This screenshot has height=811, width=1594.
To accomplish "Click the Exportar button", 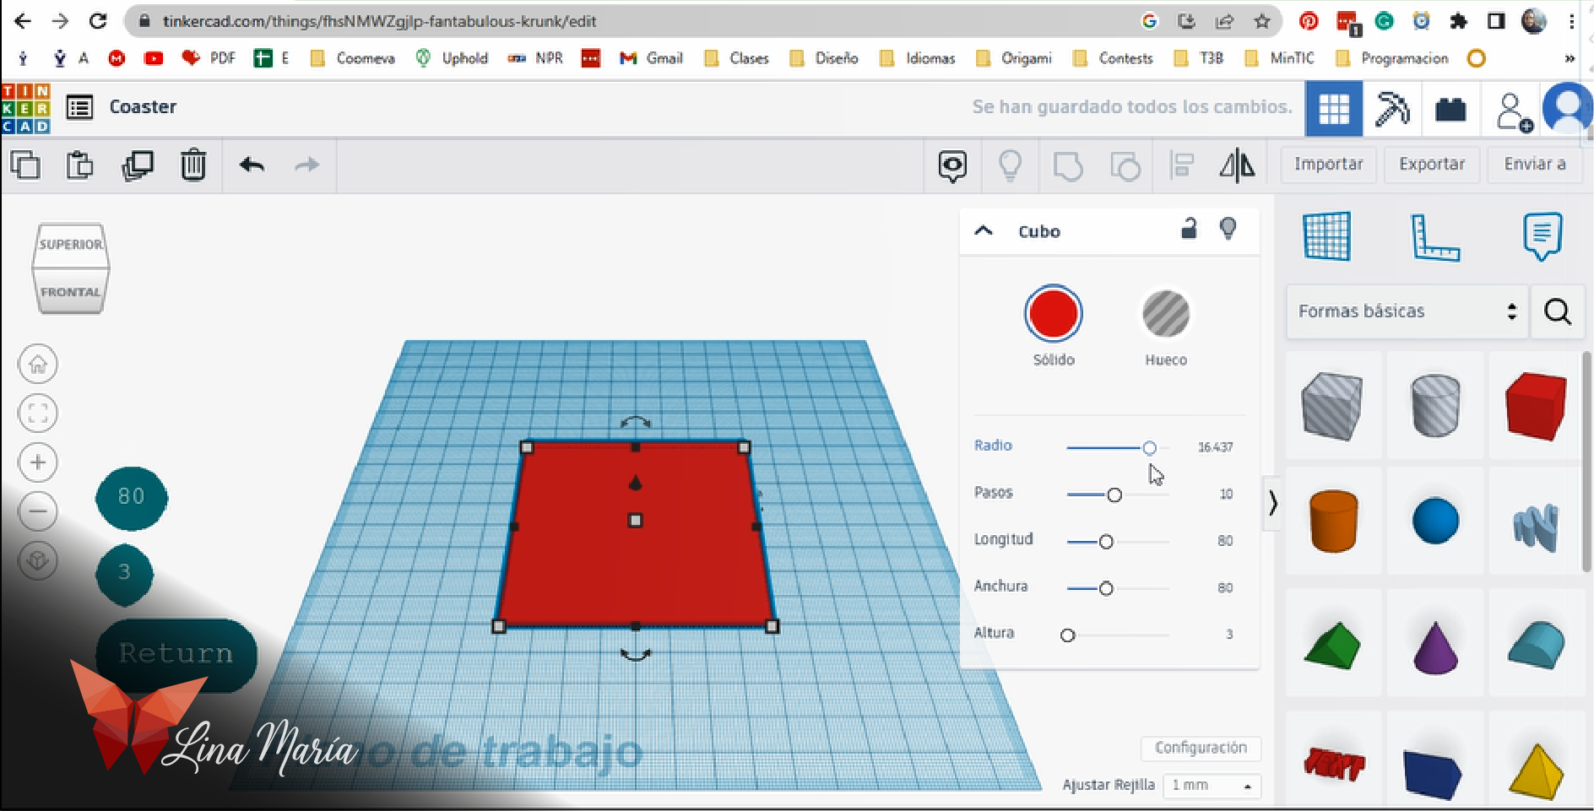I will pyautogui.click(x=1432, y=165).
